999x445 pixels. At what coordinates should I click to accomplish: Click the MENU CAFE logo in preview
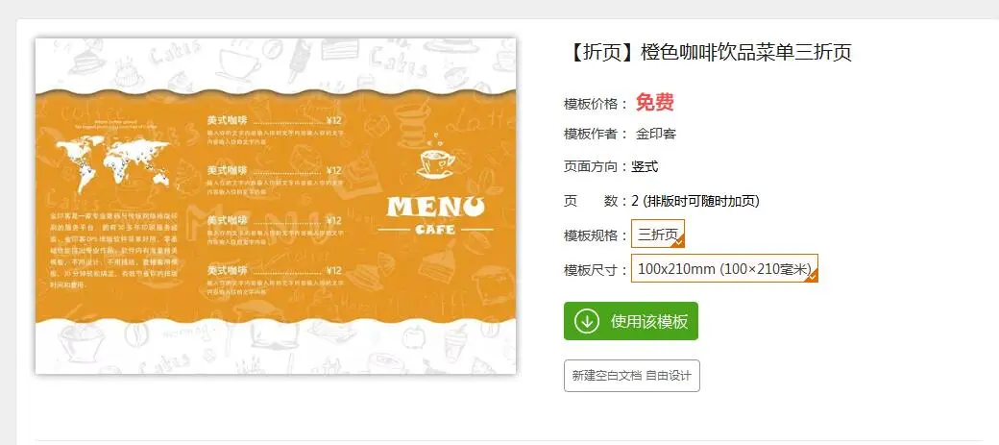pos(436,216)
